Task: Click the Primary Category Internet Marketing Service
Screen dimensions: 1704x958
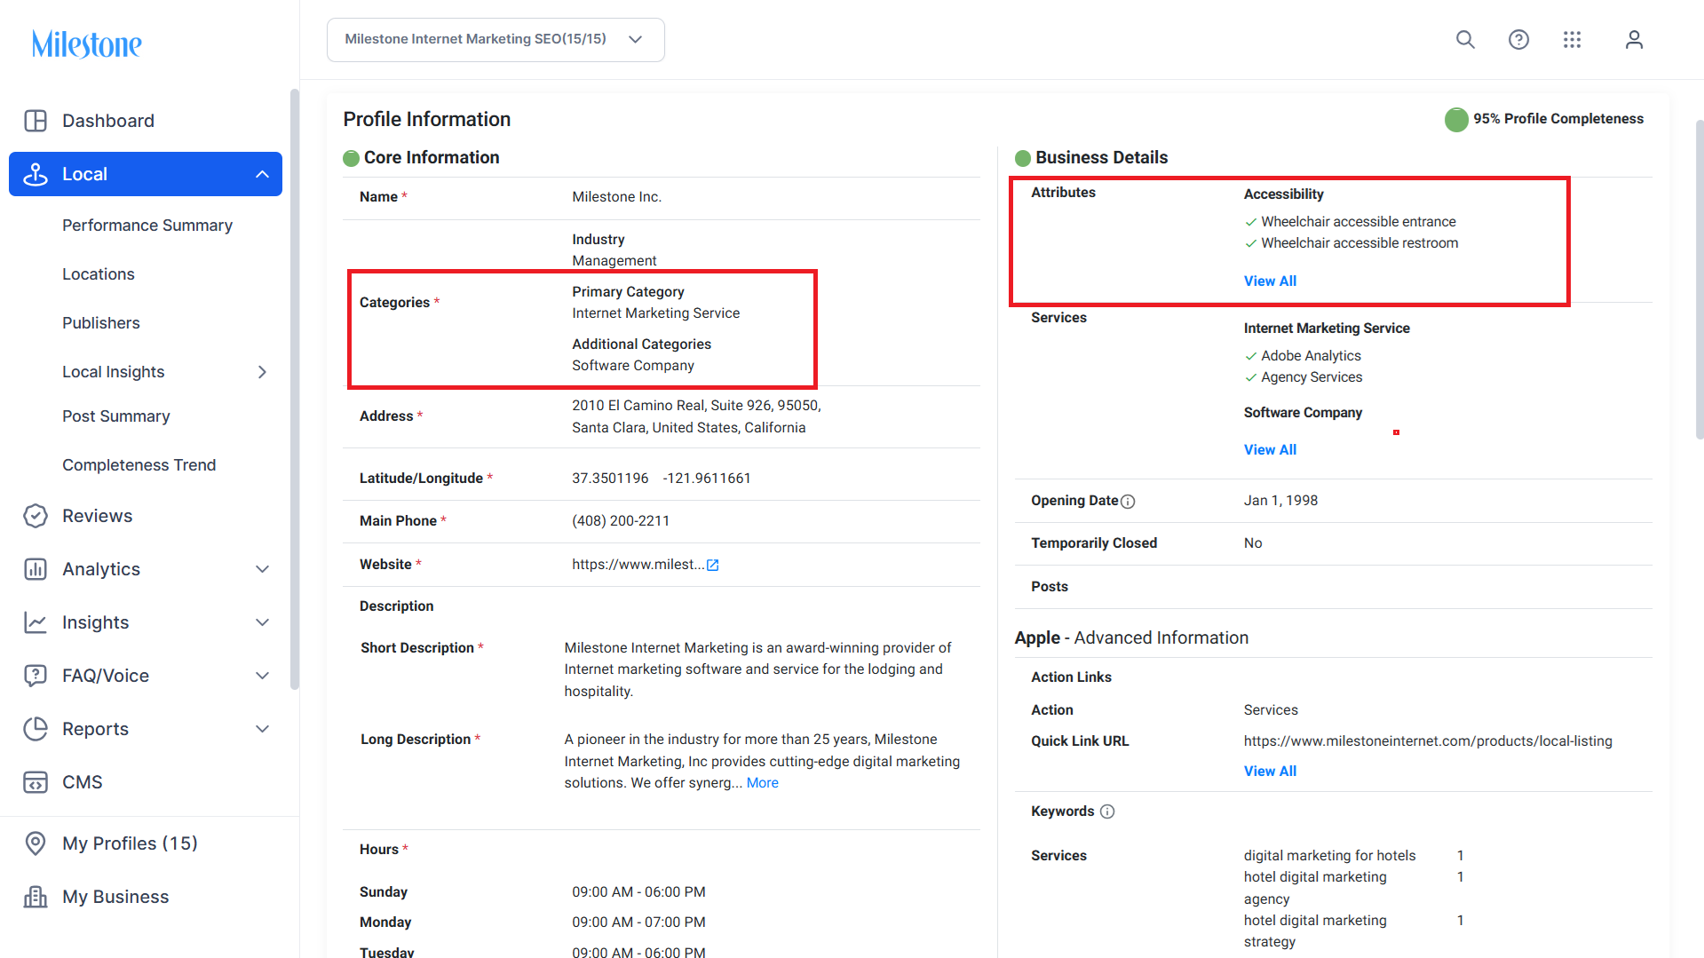Action: [x=656, y=313]
